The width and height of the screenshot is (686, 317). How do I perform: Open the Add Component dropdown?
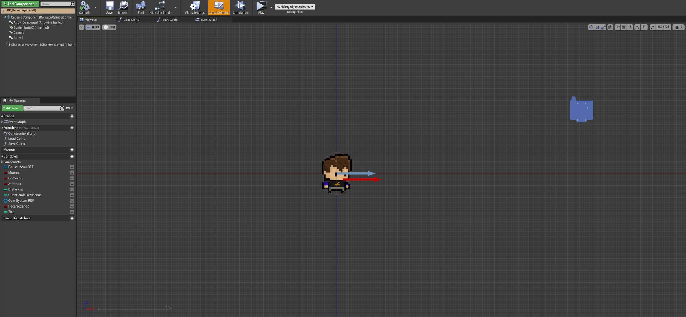coord(20,4)
